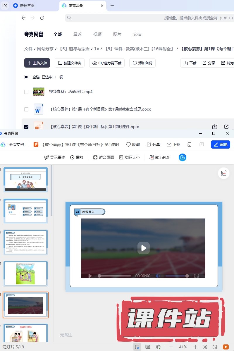Download the selected pptx via row icon
This screenshot has width=234, height=351.
[x=215, y=127]
